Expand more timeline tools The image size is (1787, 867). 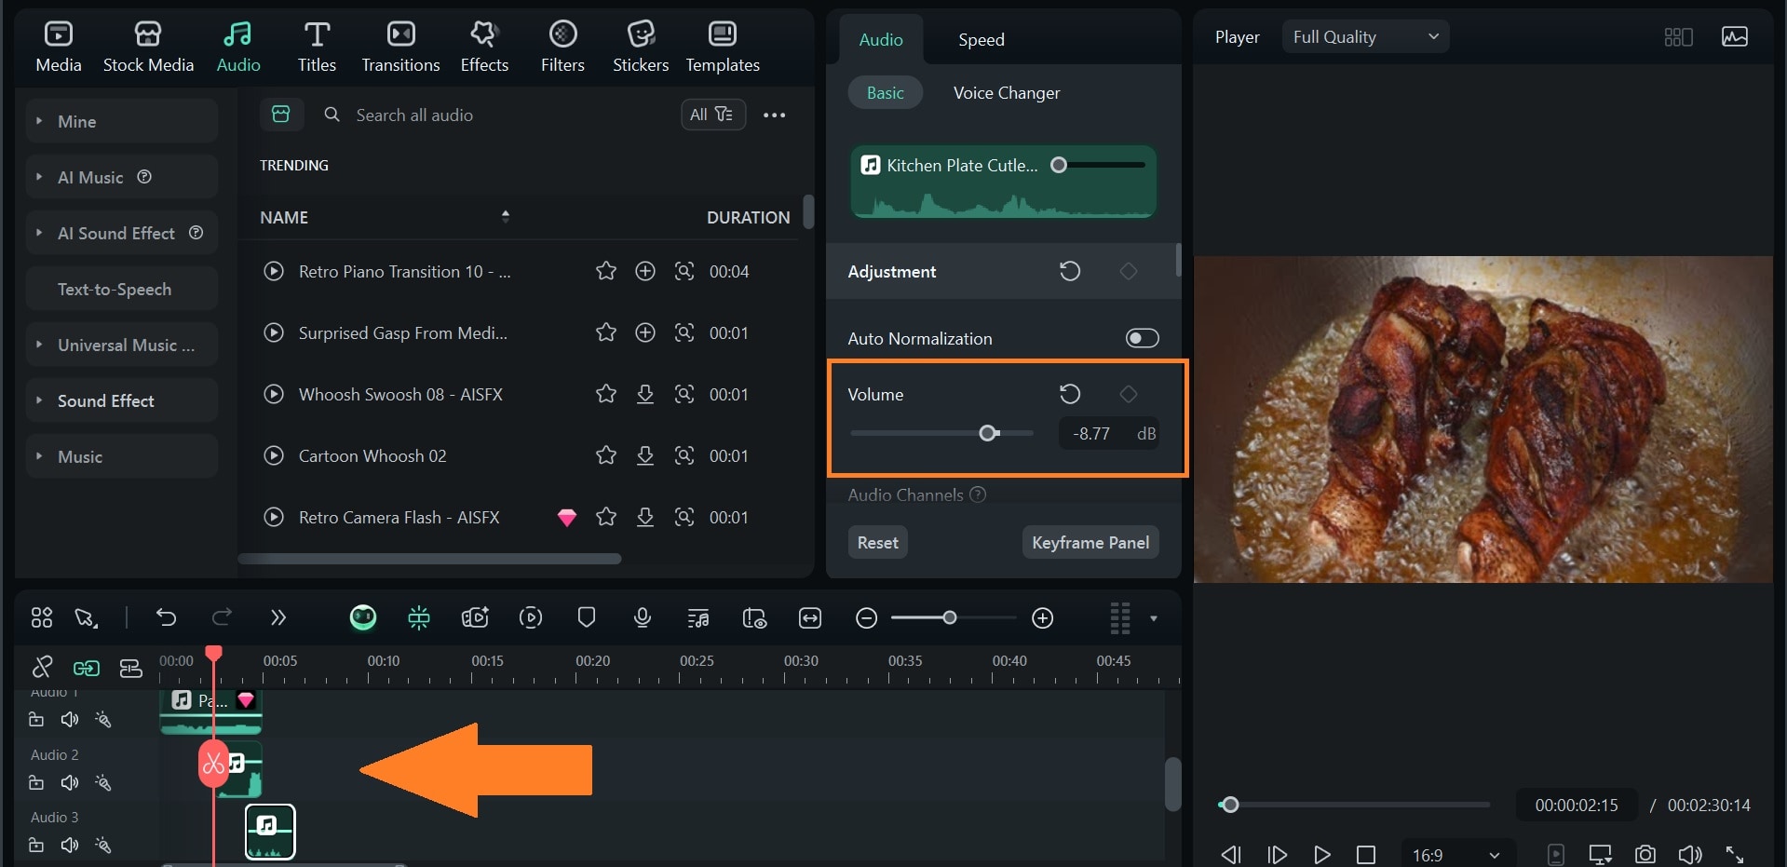(278, 617)
